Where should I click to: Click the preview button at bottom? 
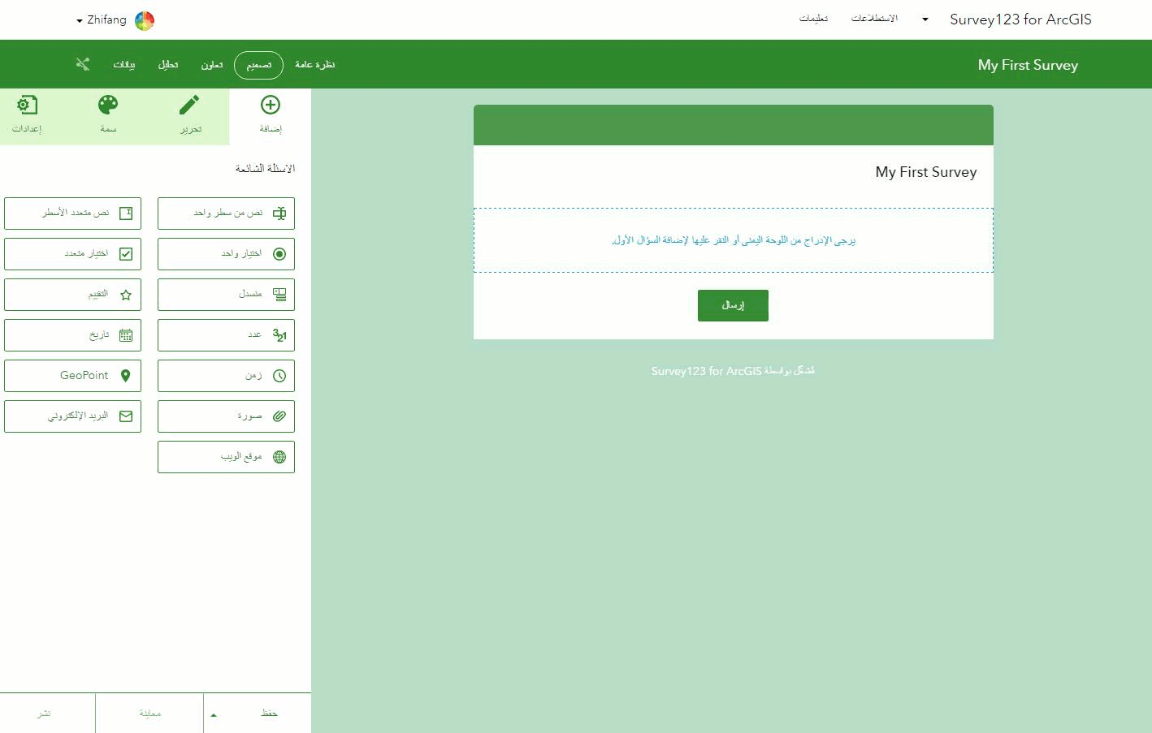point(149,714)
